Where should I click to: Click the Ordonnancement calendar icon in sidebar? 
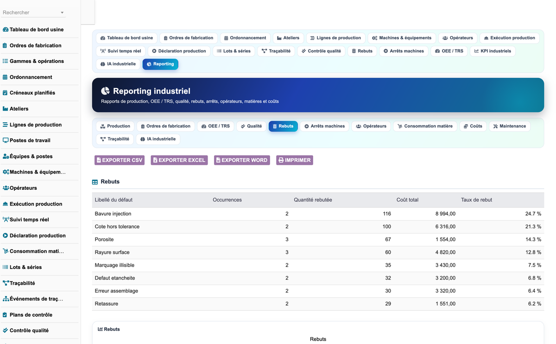click(5, 77)
